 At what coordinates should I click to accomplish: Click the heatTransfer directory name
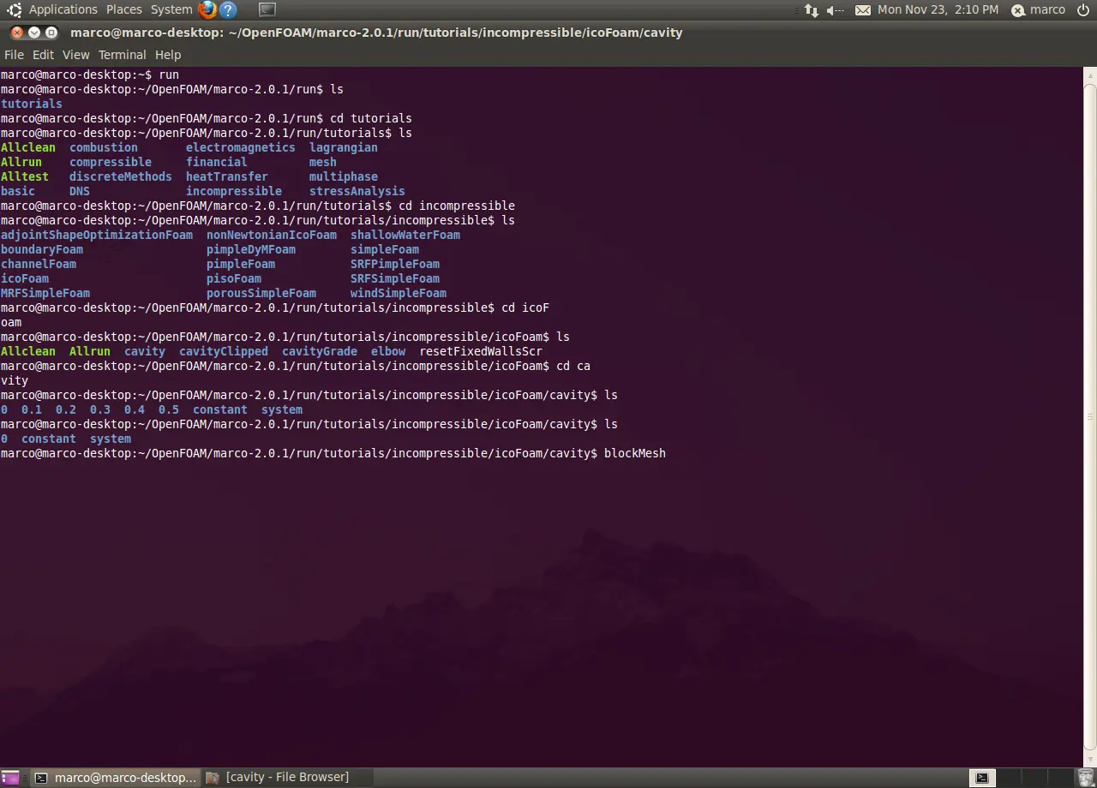(x=227, y=176)
